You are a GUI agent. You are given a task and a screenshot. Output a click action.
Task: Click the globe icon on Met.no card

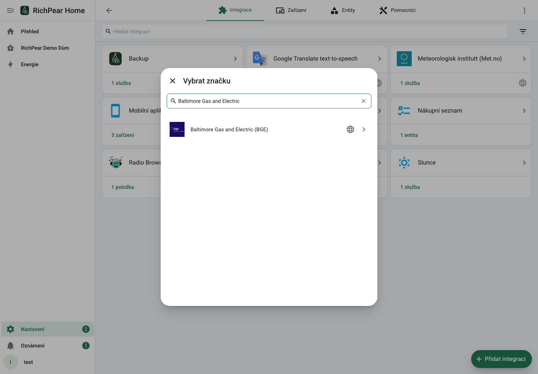(523, 83)
